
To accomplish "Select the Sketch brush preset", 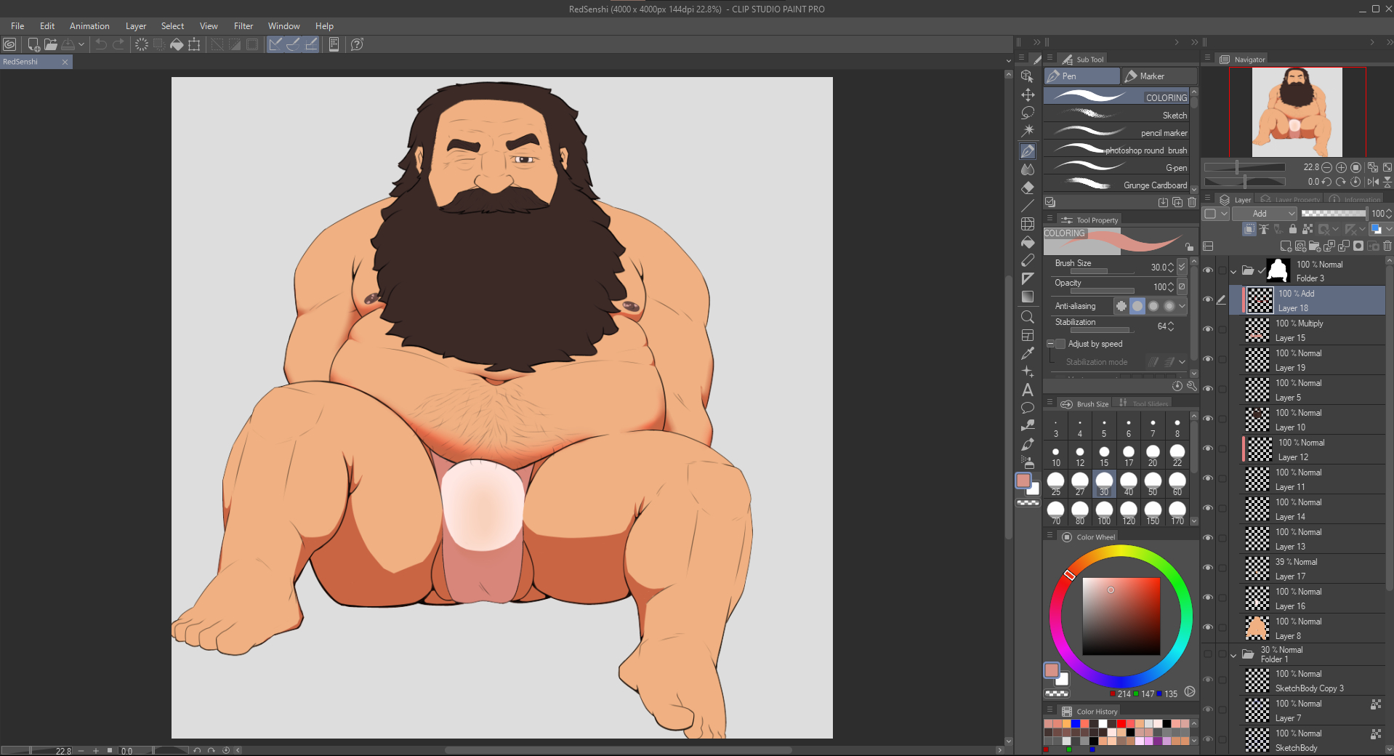I will tap(1118, 115).
